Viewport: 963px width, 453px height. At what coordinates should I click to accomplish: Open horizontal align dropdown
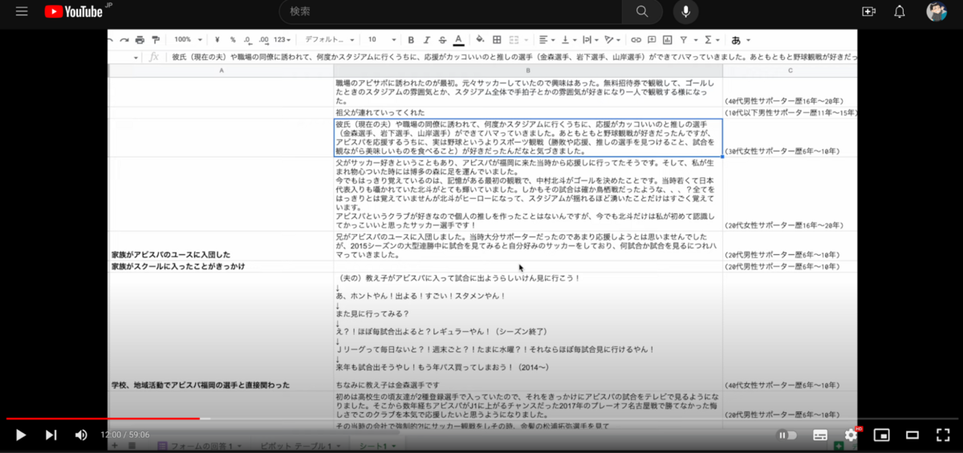point(547,39)
